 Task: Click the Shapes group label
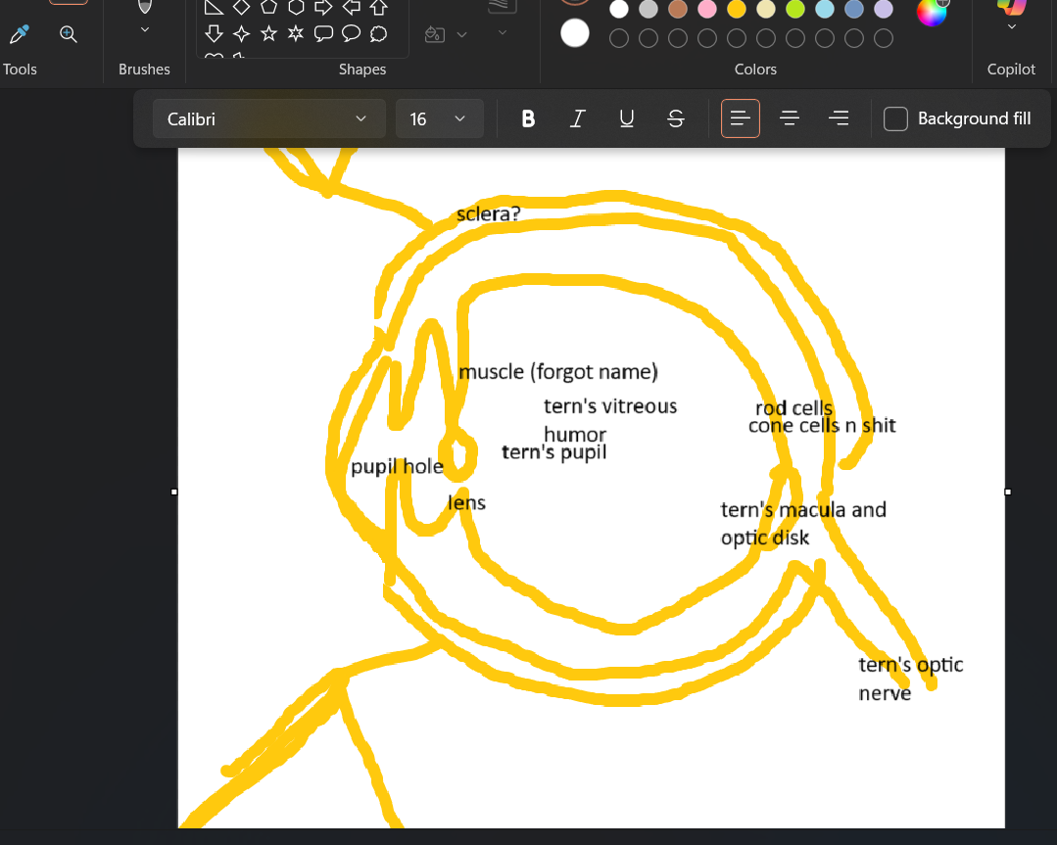pos(362,70)
